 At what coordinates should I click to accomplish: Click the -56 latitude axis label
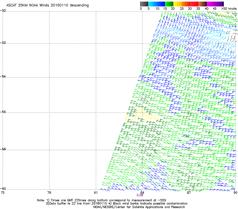(3, 112)
